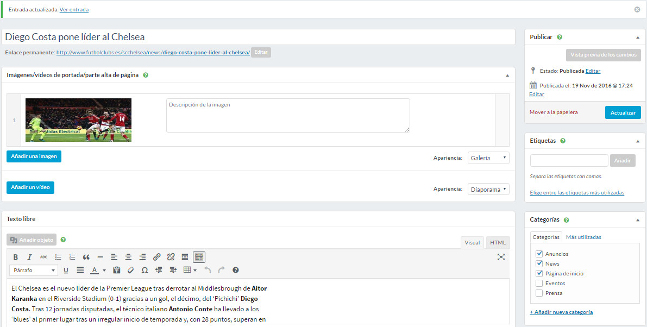The width and height of the screenshot is (647, 327).
Task: Increase the paragraph indent
Action: [x=173, y=270]
